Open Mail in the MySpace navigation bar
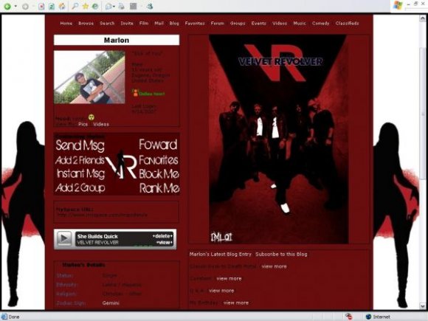Image resolution: width=428 pixels, height=321 pixels. (x=159, y=23)
